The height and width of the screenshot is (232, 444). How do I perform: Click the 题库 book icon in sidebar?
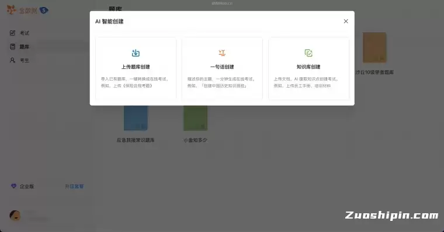click(x=12, y=46)
